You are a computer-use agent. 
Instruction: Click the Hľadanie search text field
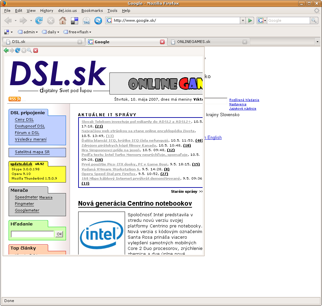coord(32,234)
